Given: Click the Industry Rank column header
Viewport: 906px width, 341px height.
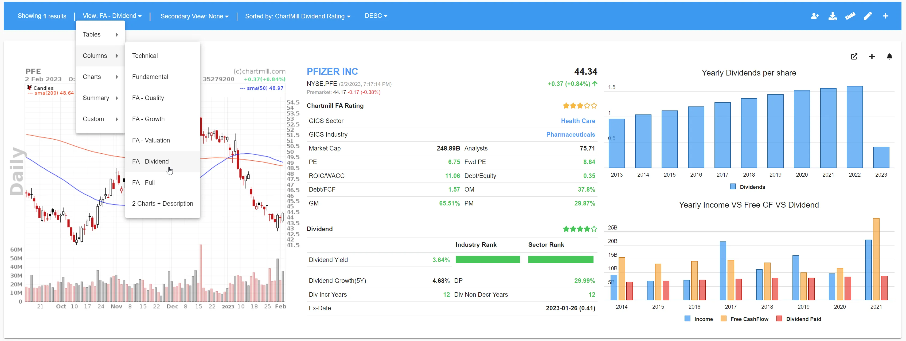Looking at the screenshot, I should coord(476,245).
